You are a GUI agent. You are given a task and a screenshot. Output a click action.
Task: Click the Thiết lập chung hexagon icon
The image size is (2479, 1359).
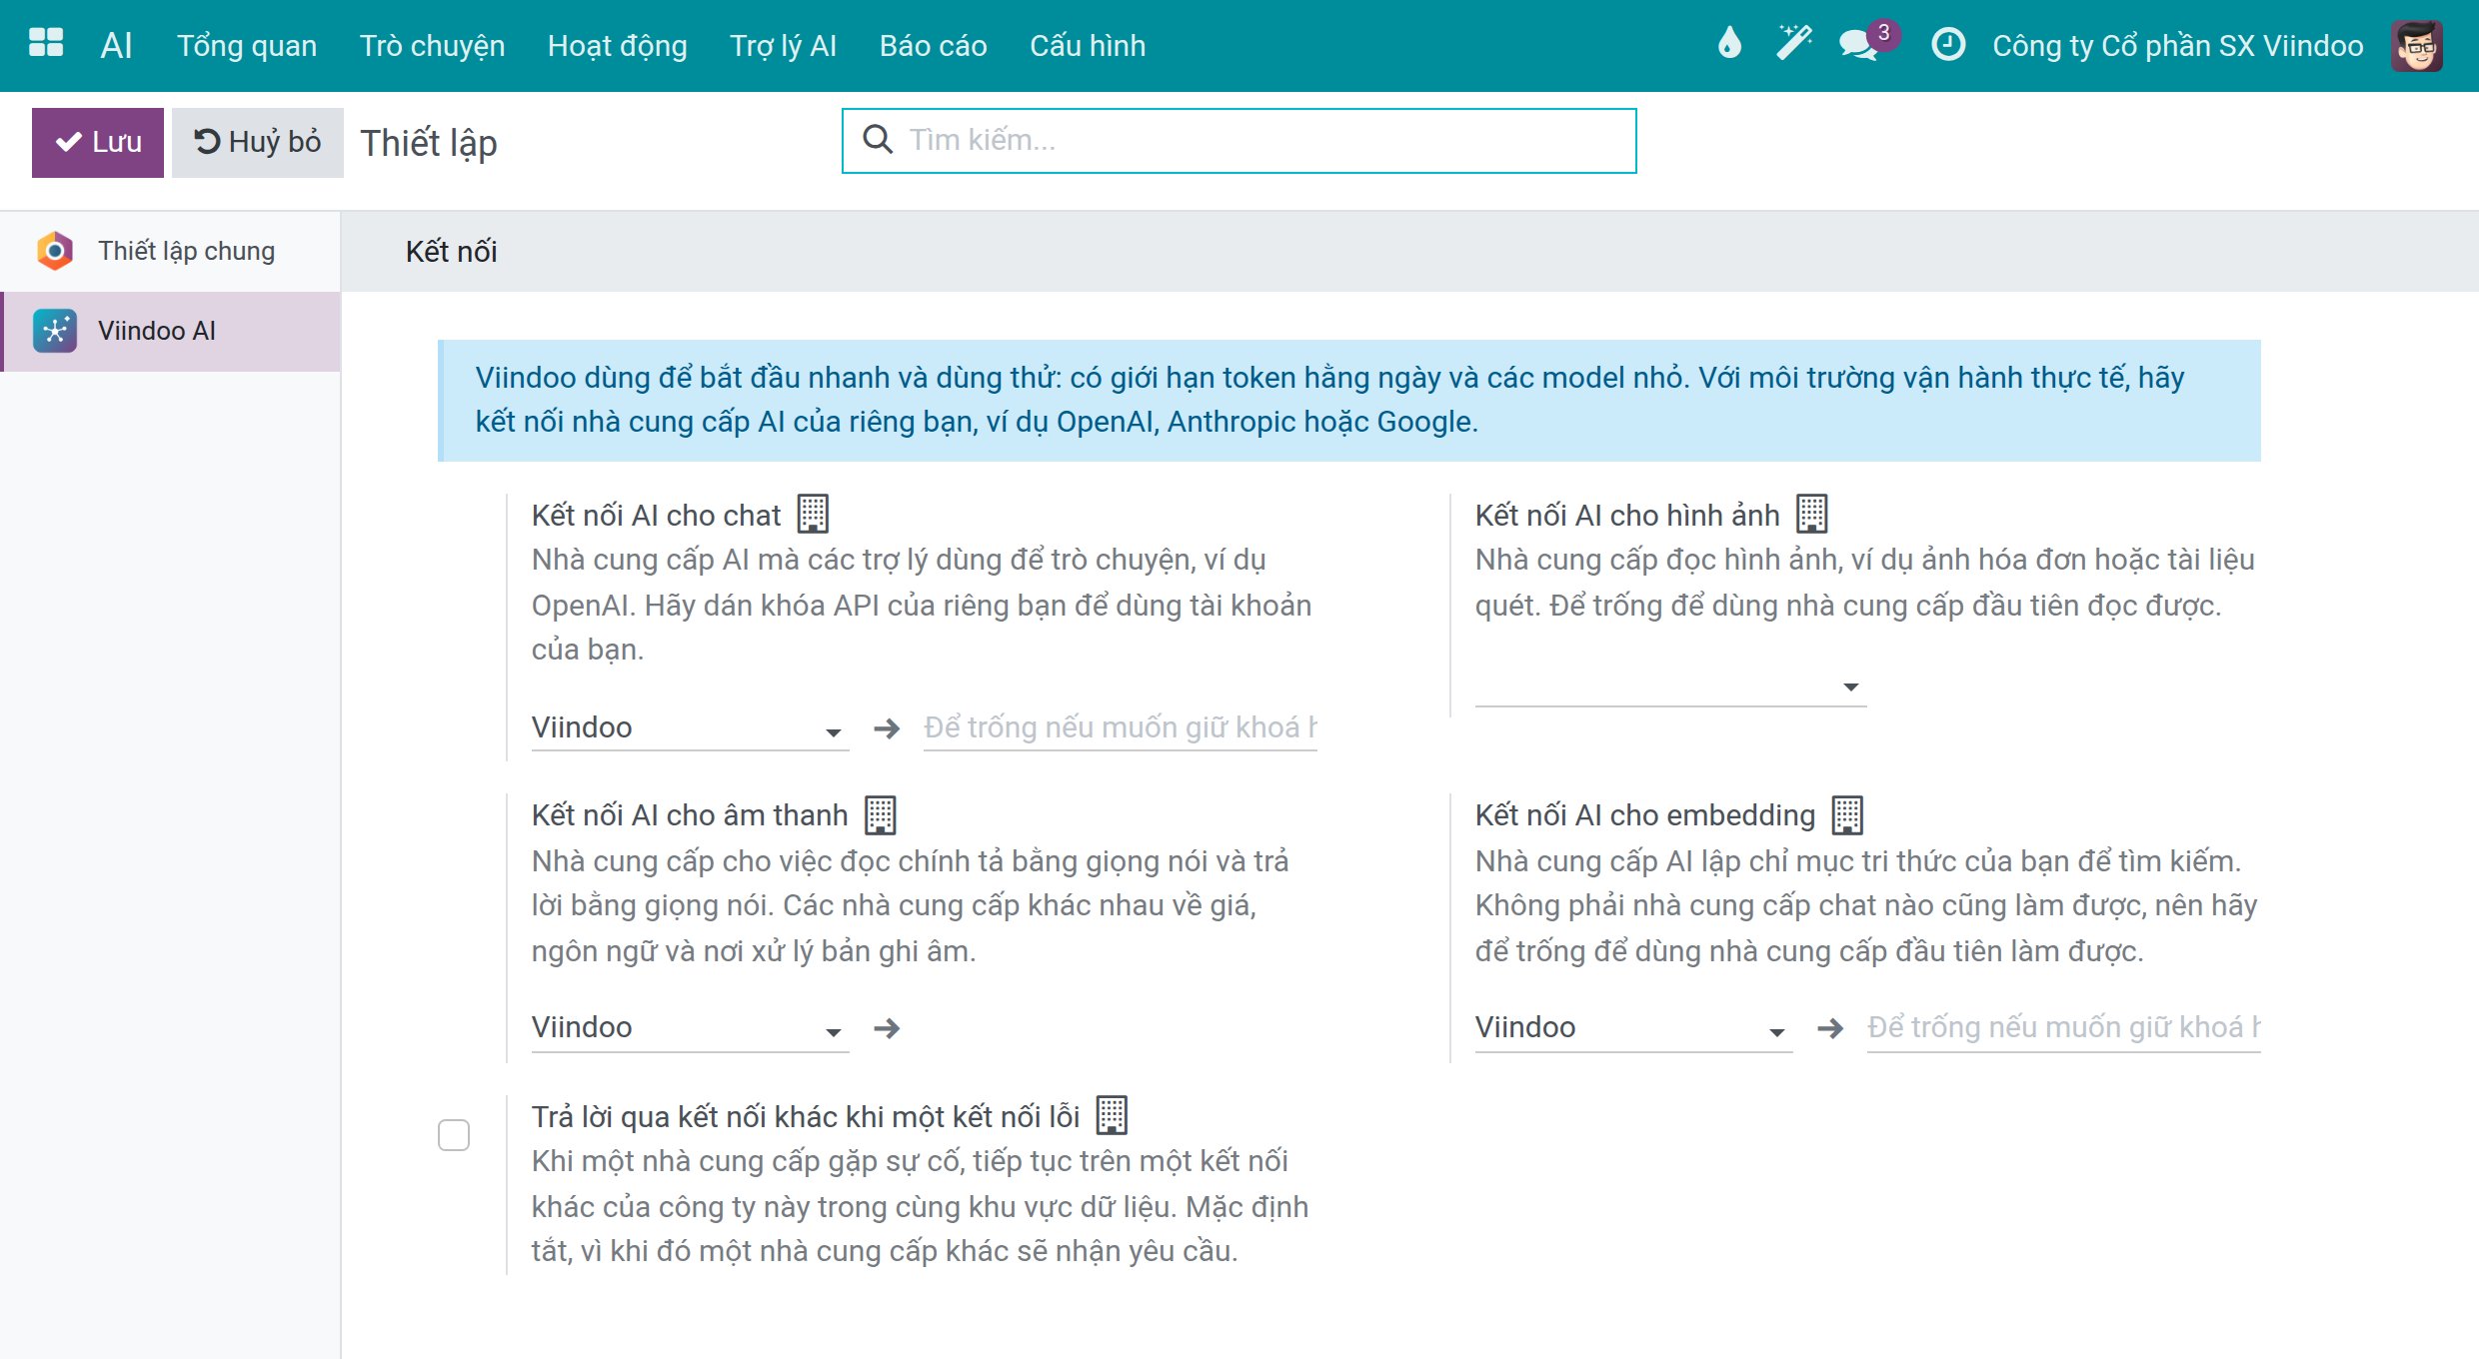[55, 250]
